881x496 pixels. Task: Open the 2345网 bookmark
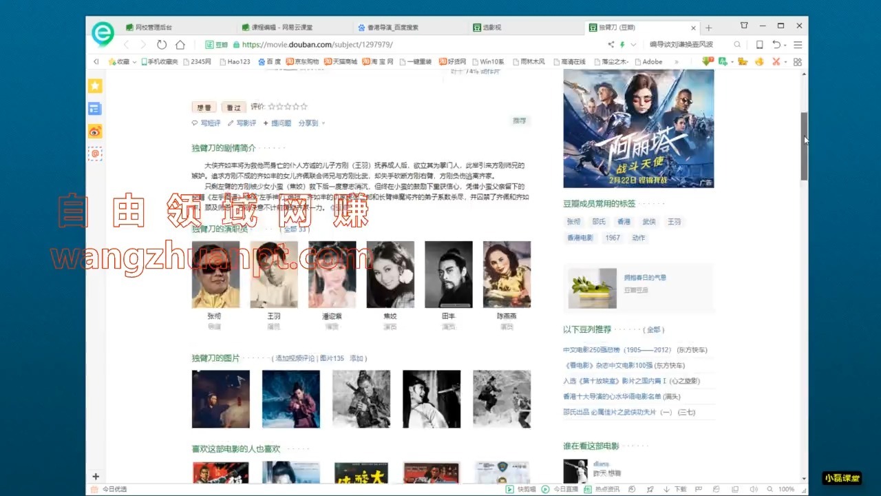[197, 61]
